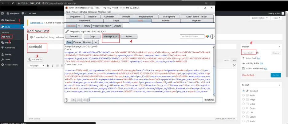This screenshot has width=288, height=124.
Task: Open the CSRF Token Tracker tab
Action: pos(196,17)
